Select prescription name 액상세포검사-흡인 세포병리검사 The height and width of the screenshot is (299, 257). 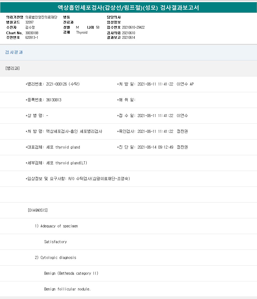(74, 131)
